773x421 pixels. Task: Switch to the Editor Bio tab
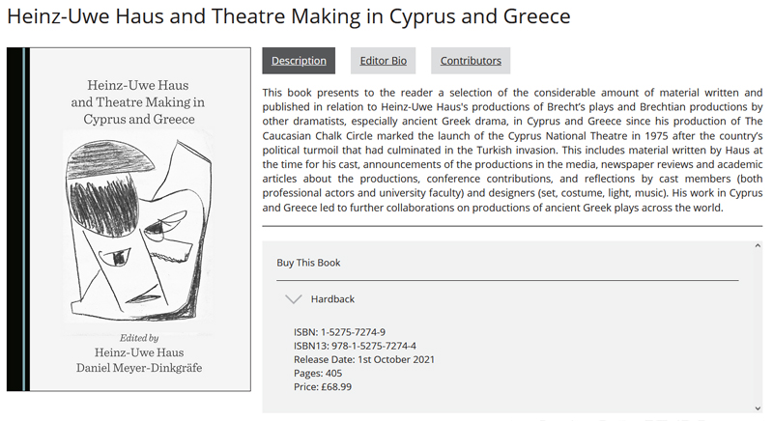pyautogui.click(x=383, y=61)
